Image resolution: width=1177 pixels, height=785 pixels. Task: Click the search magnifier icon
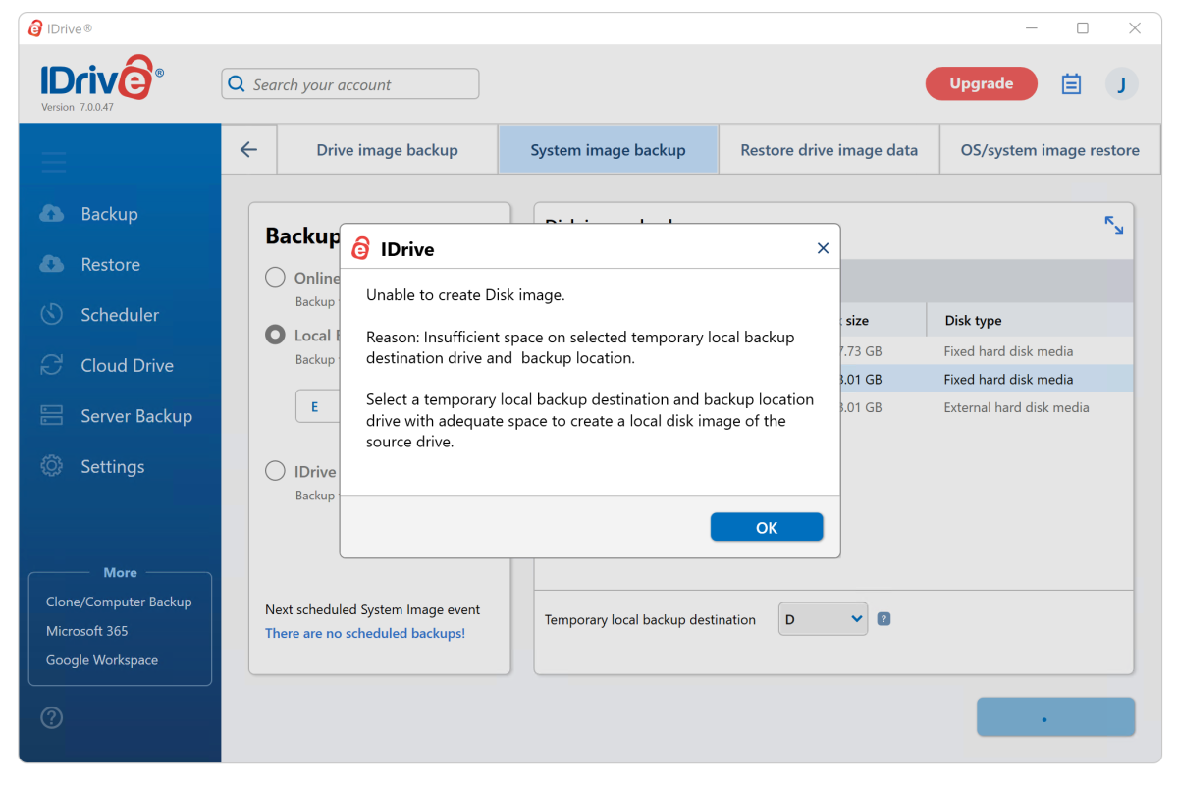[237, 84]
